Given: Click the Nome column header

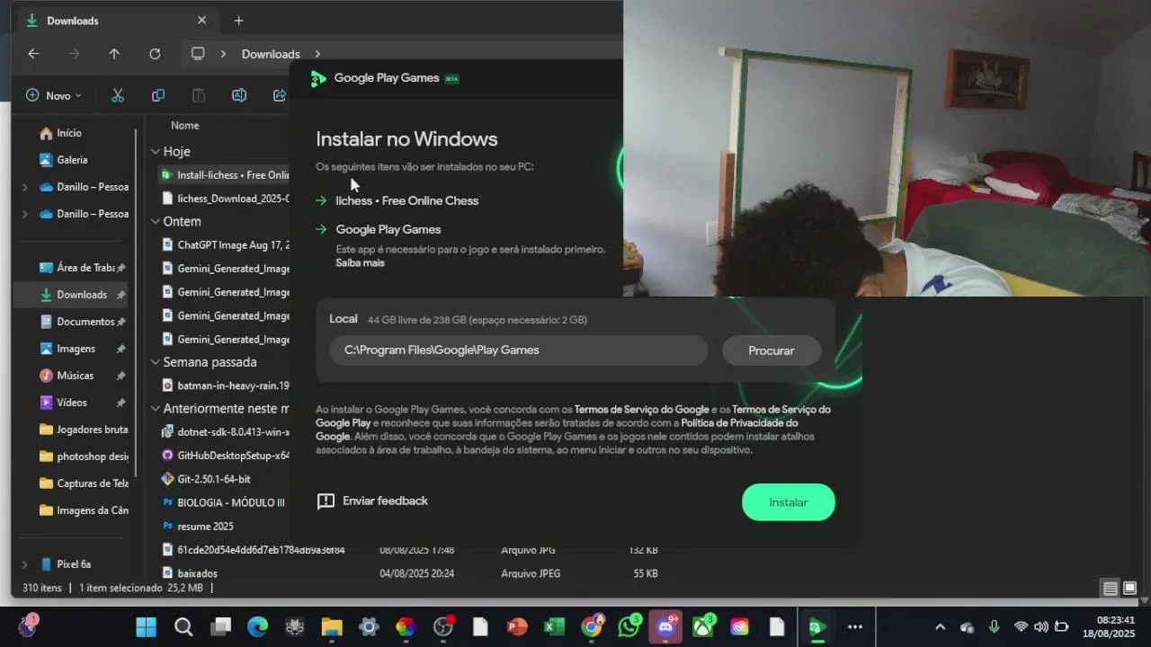Looking at the screenshot, I should point(185,126).
